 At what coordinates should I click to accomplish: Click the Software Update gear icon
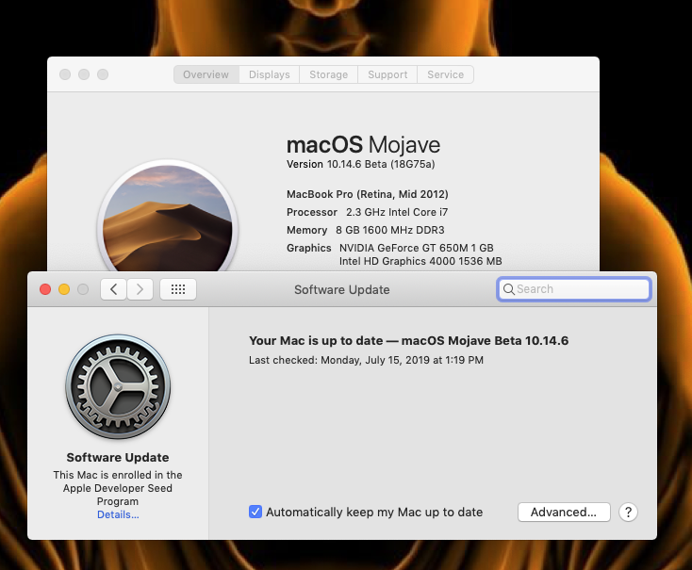(118, 386)
